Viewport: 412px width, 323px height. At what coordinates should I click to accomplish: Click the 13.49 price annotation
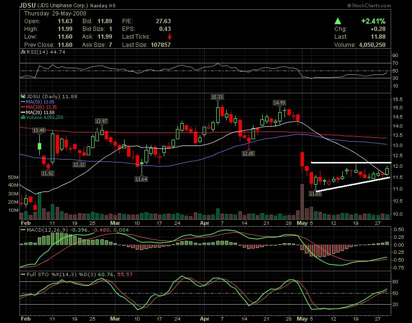point(39,130)
